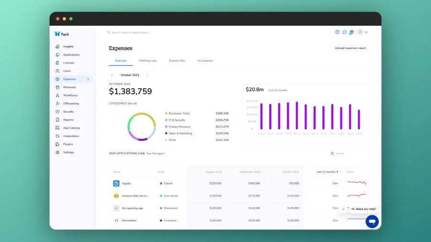This screenshot has height=242, width=431.
Task: Select Expenses in the sidebar
Action: [73, 79]
